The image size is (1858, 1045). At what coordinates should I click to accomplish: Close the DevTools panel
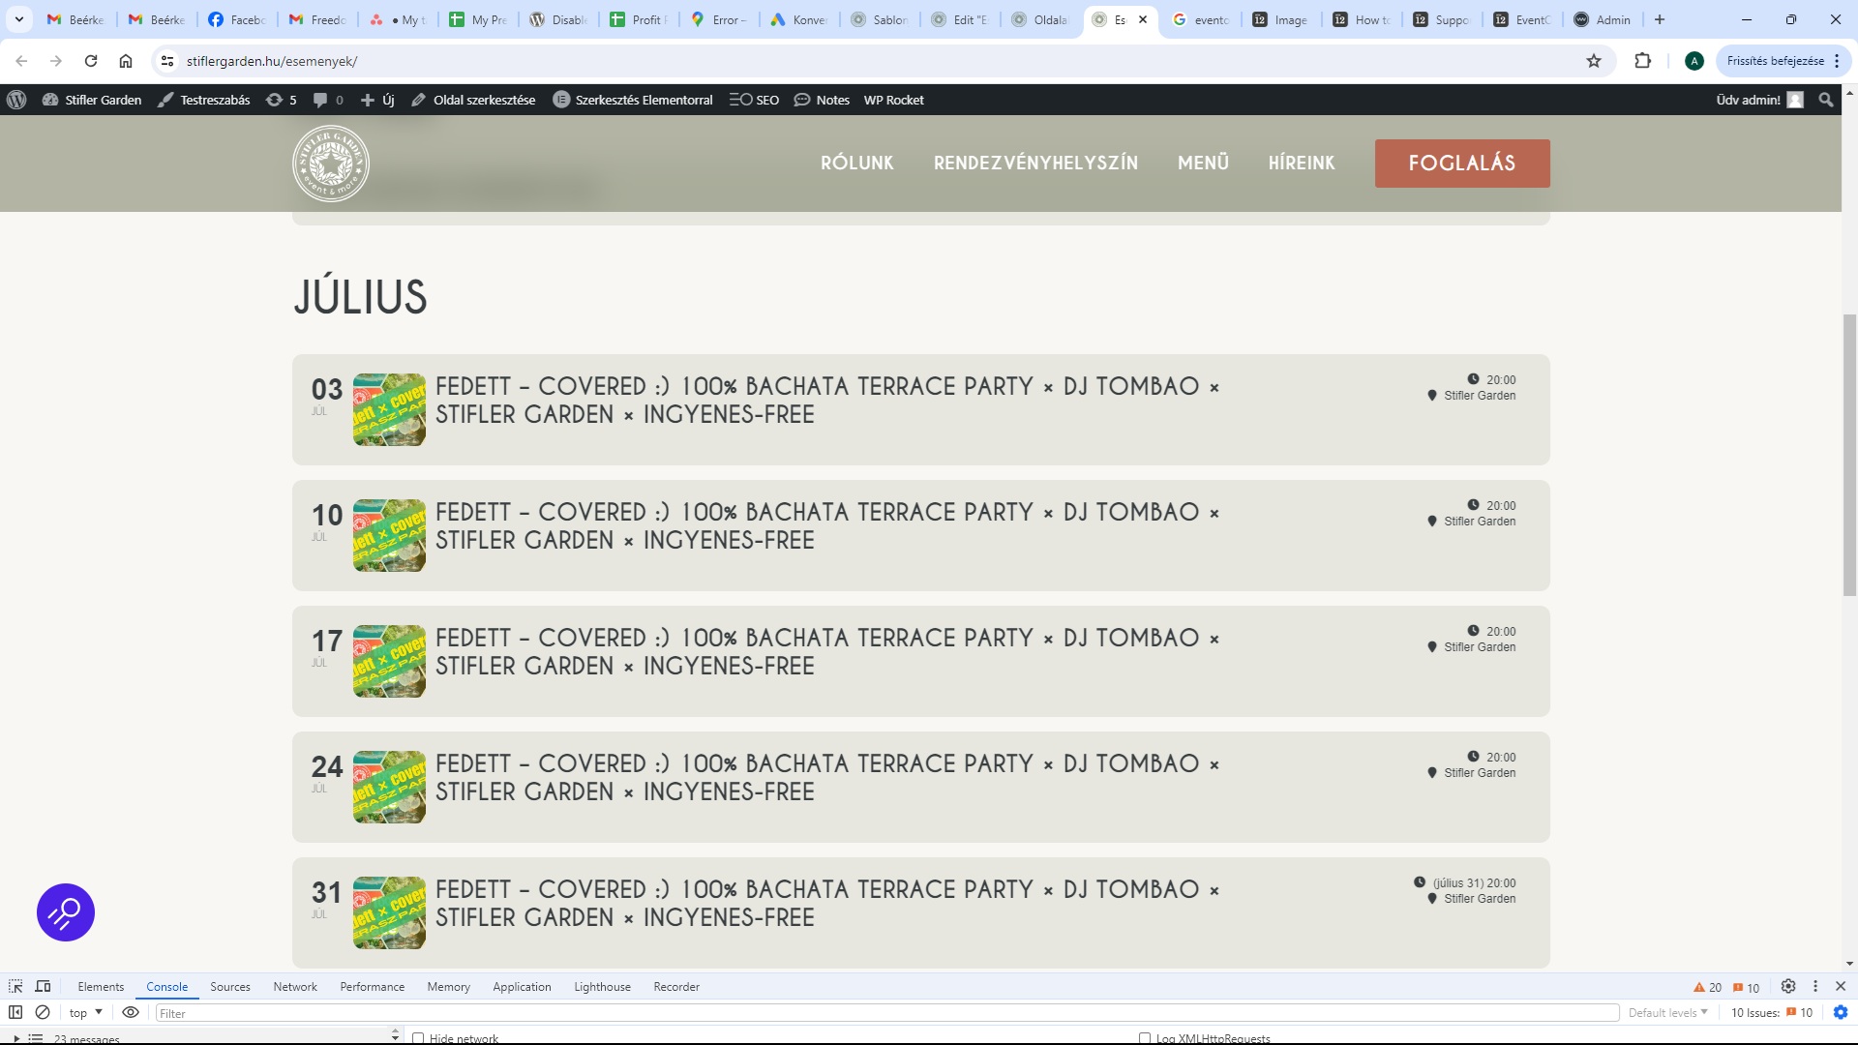(x=1841, y=986)
